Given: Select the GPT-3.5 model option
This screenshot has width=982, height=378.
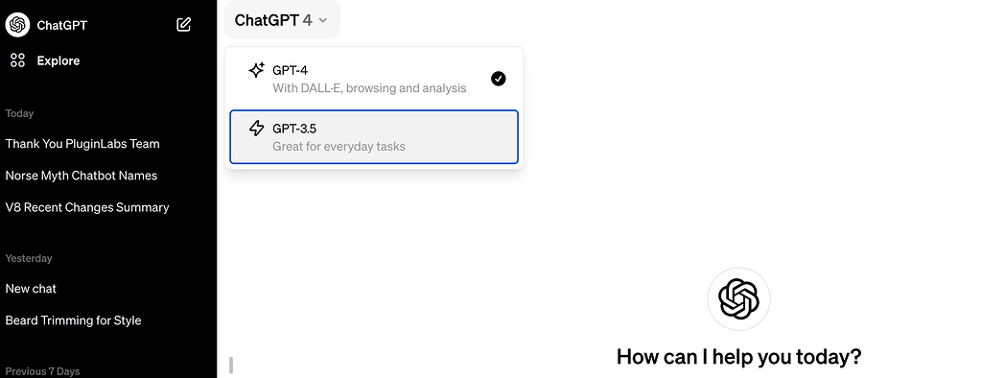Looking at the screenshot, I should [374, 137].
